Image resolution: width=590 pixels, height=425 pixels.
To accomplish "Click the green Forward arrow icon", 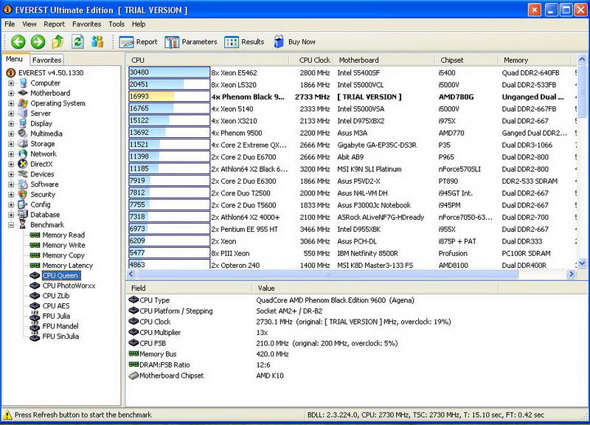I will coord(38,42).
